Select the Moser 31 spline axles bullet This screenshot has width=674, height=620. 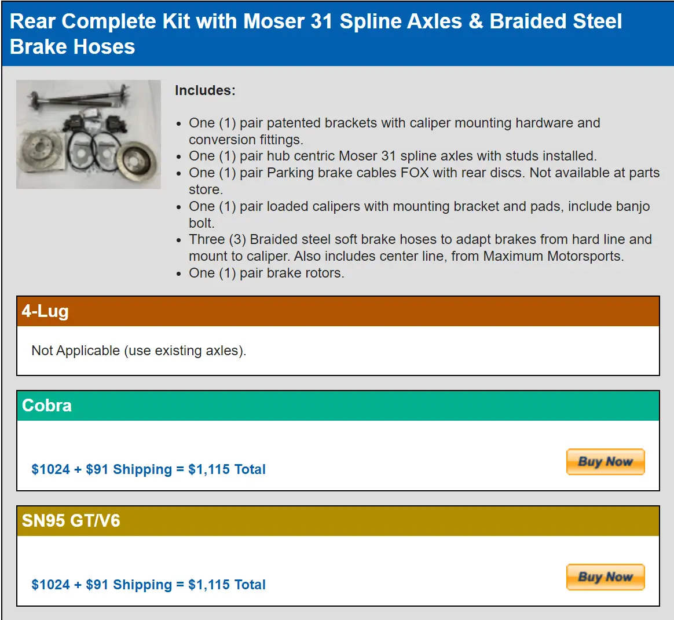tap(393, 156)
